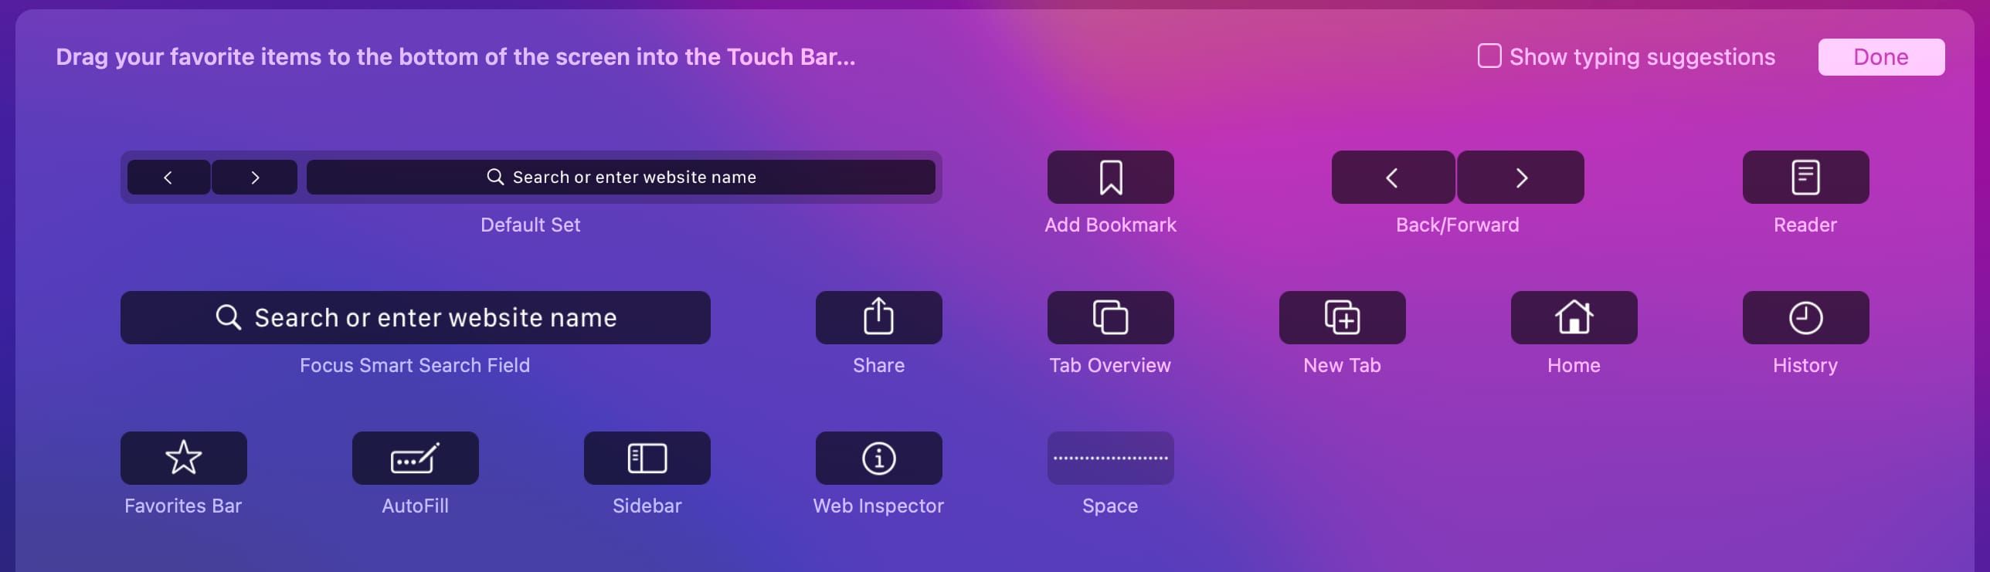The height and width of the screenshot is (572, 1990).
Task: Click the Sidebar label text
Action: [x=647, y=506]
